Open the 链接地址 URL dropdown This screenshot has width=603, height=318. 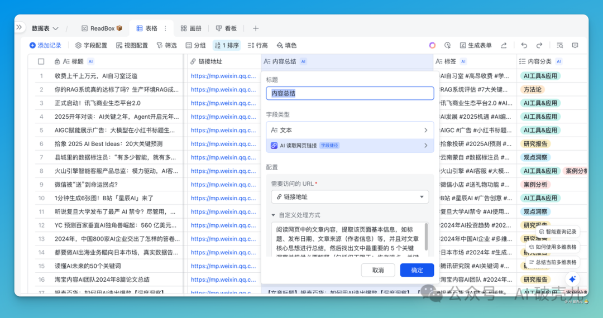pyautogui.click(x=350, y=196)
